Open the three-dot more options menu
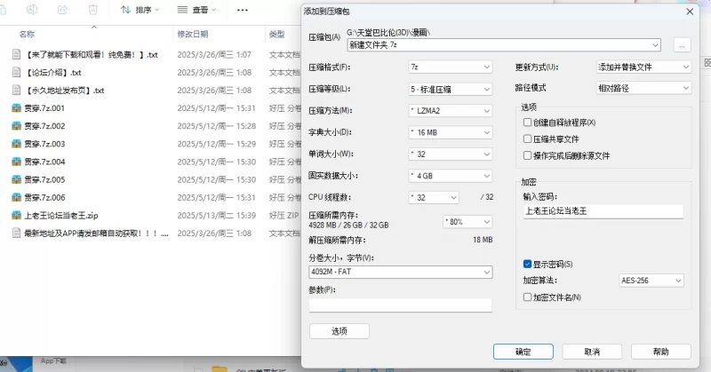 click(x=243, y=10)
